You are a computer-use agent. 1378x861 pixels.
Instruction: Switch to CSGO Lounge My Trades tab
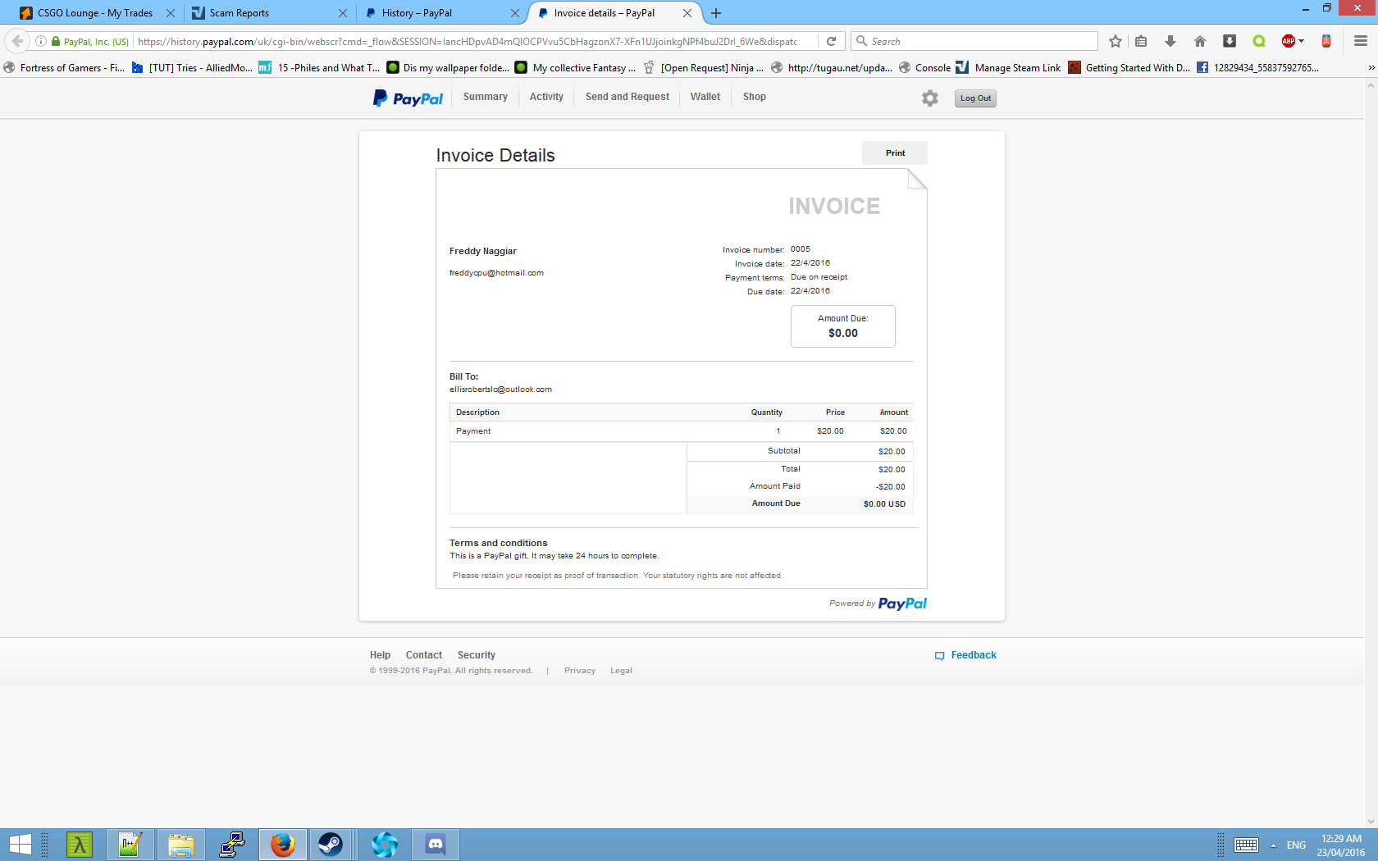click(94, 13)
